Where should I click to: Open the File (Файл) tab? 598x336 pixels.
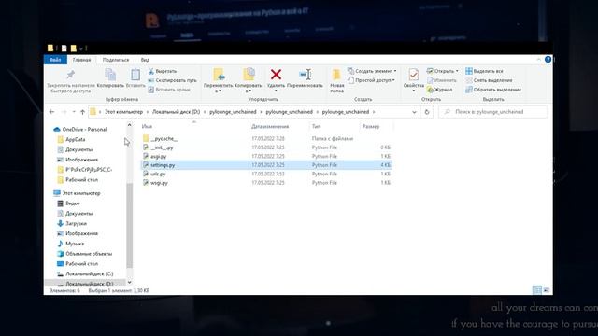pyautogui.click(x=55, y=60)
